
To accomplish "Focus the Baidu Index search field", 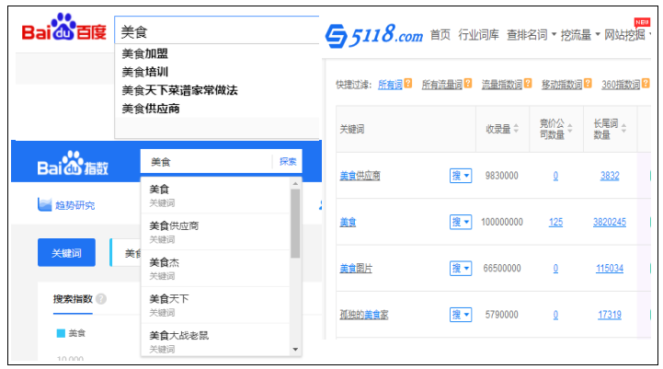I will click(x=207, y=161).
